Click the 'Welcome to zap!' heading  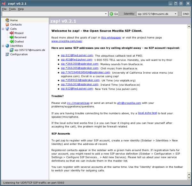tap(97, 31)
